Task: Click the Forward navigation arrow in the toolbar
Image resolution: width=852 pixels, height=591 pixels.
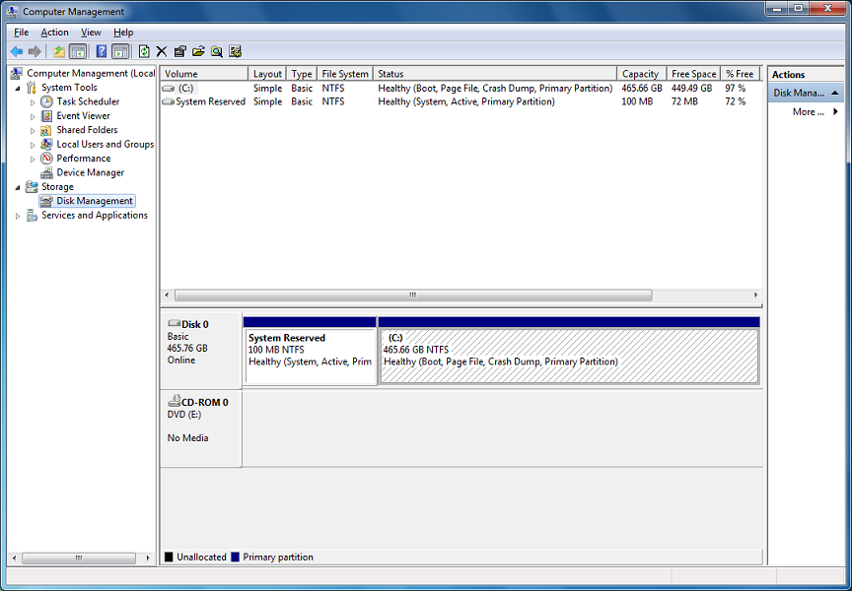Action: tap(33, 50)
